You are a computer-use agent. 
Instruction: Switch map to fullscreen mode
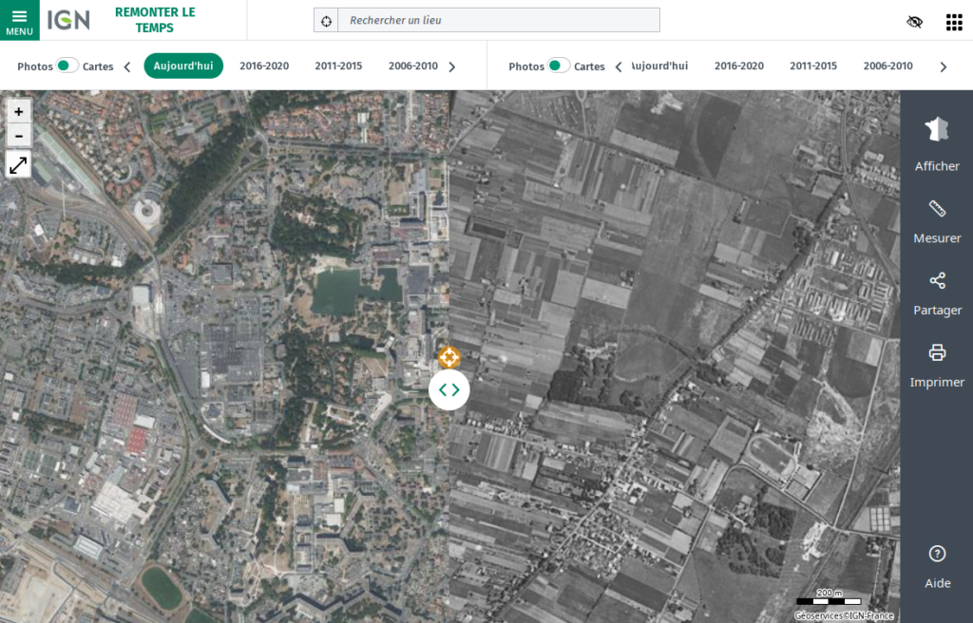point(18,165)
